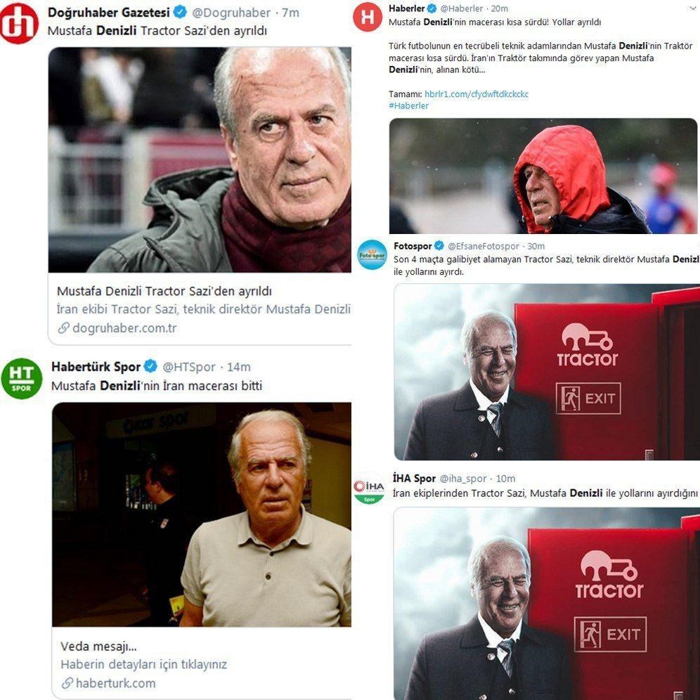Image resolution: width=700 pixels, height=700 pixels.
Task: Click @EfsaneFotospor username
Action: 484,246
